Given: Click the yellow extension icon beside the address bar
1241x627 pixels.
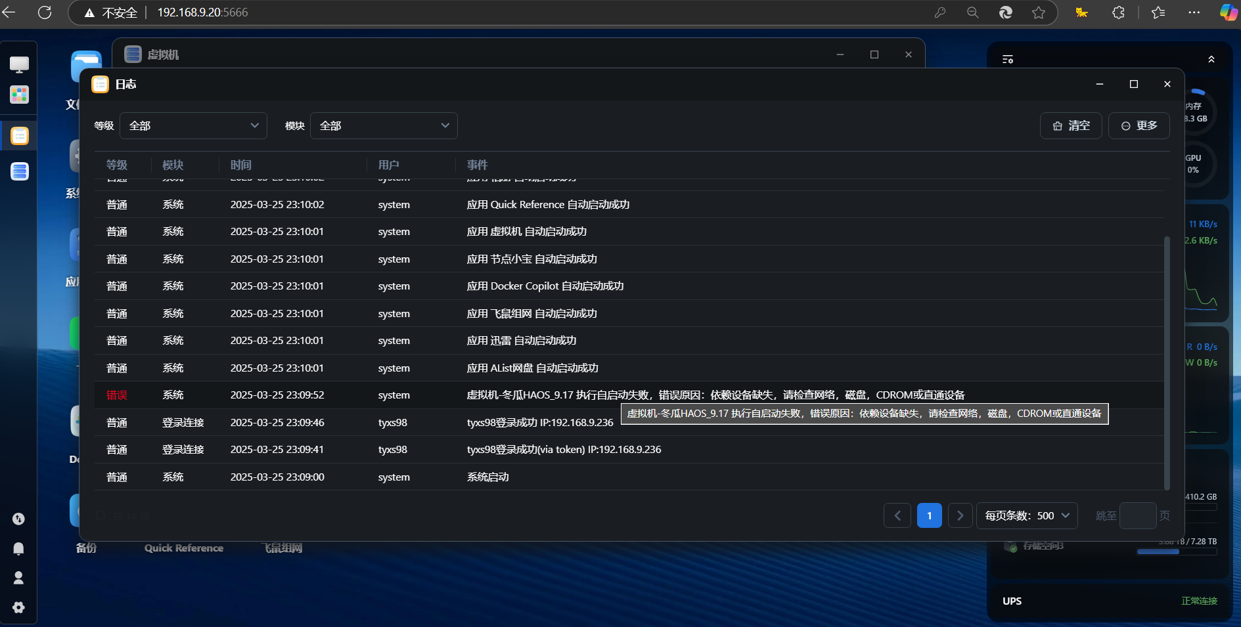Looking at the screenshot, I should pyautogui.click(x=1081, y=12).
